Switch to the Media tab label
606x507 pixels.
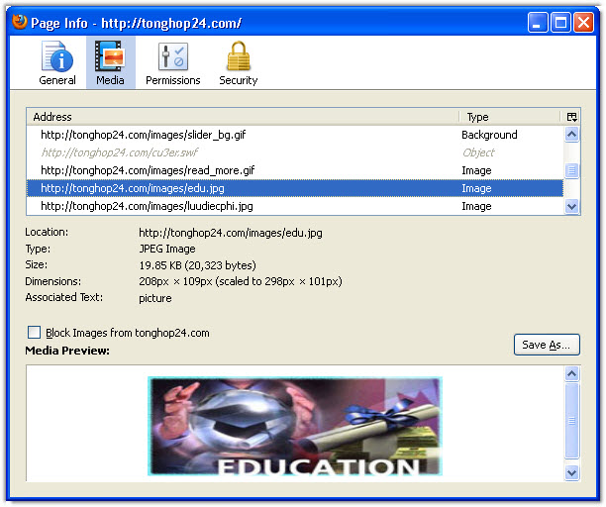click(x=110, y=80)
